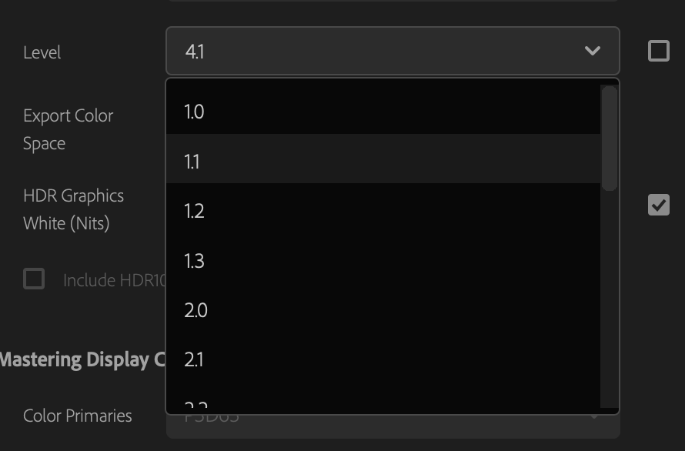Screen dimensions: 685x451
Task: Select level 1.0 from the list
Action: [x=383, y=112]
